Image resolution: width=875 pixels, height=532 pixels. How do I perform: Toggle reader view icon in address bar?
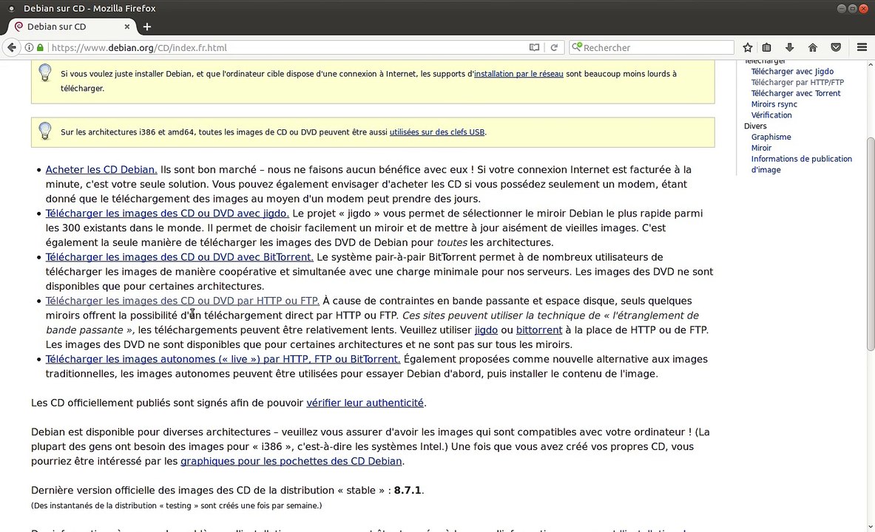[534, 47]
